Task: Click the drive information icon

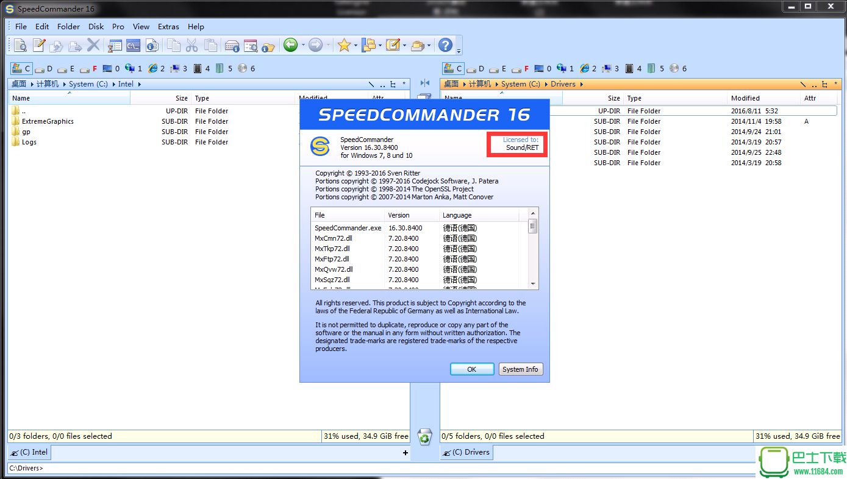Action: click(232, 44)
